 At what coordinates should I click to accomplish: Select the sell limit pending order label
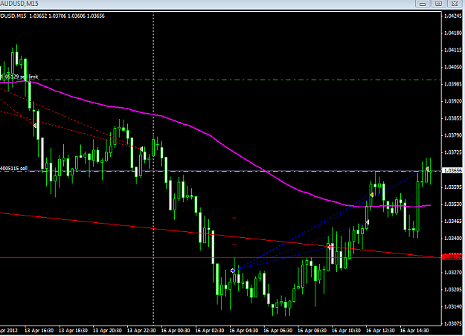point(19,77)
